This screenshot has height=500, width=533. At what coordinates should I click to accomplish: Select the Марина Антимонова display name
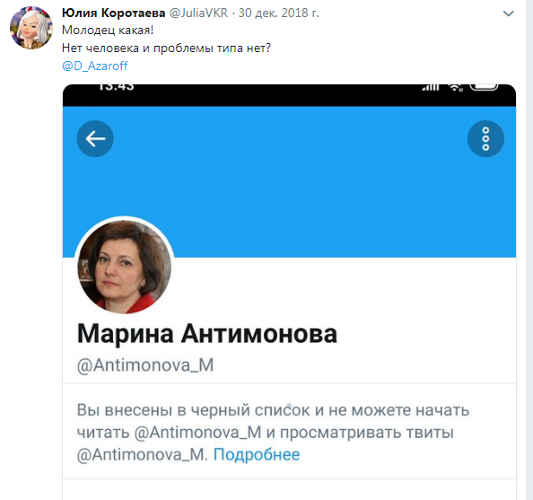(x=207, y=334)
